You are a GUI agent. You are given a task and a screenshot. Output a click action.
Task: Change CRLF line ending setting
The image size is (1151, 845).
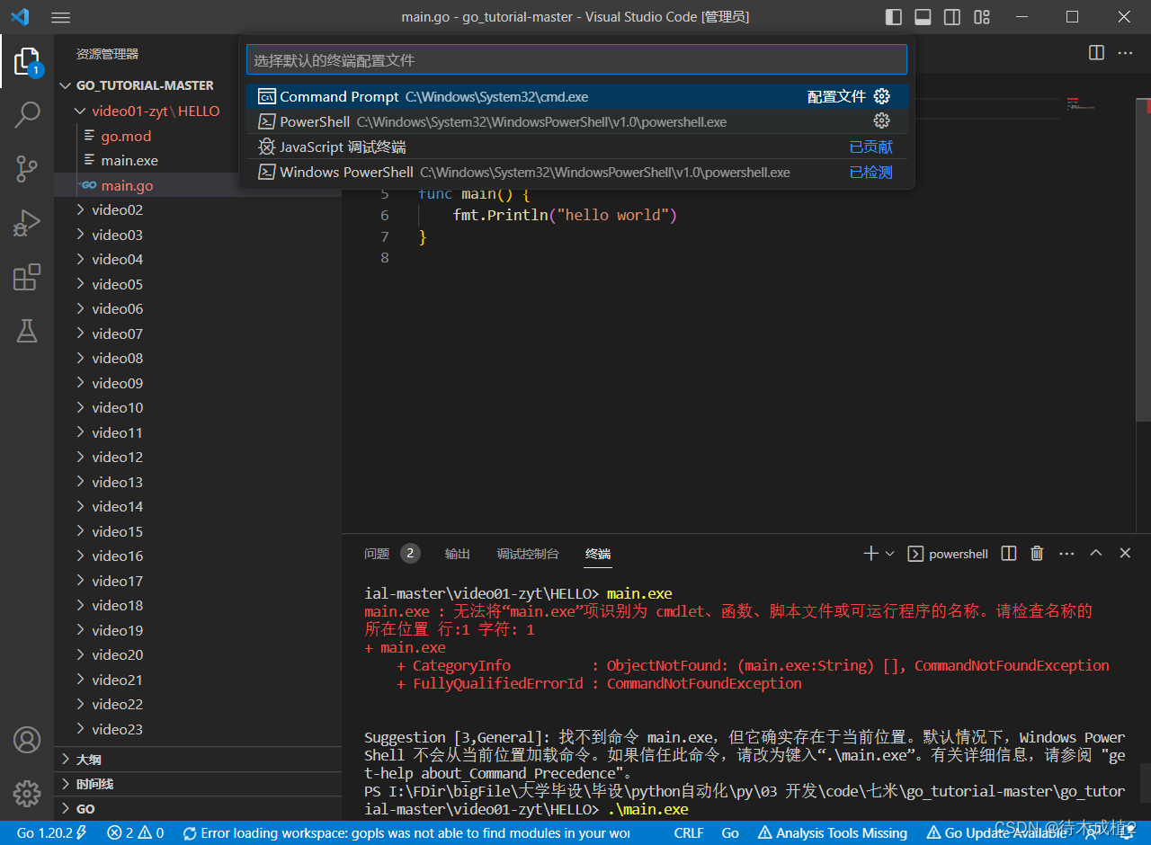(689, 832)
